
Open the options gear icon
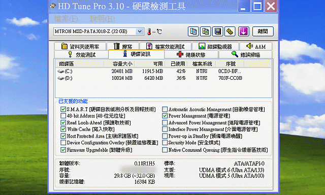click(230, 31)
